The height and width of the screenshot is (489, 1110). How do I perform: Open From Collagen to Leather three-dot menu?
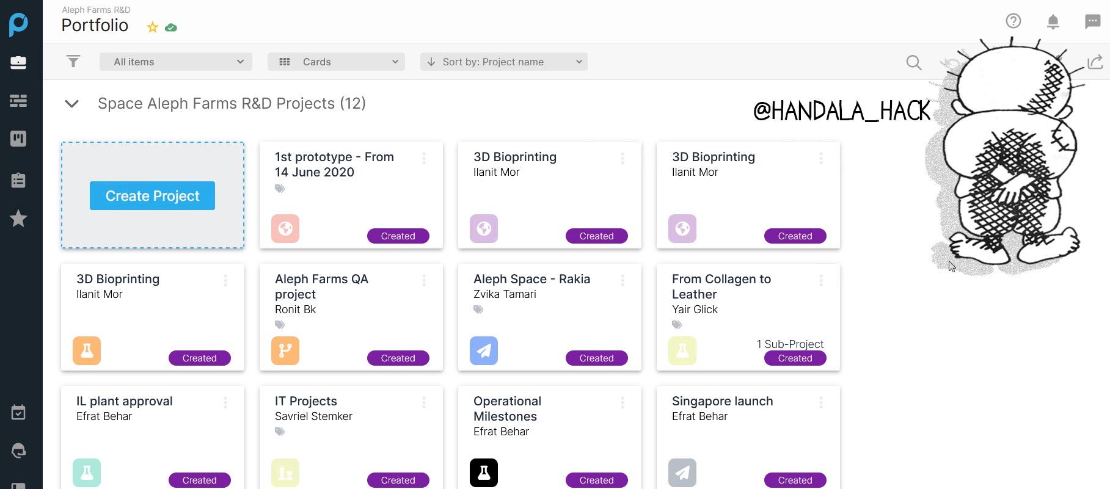click(821, 281)
